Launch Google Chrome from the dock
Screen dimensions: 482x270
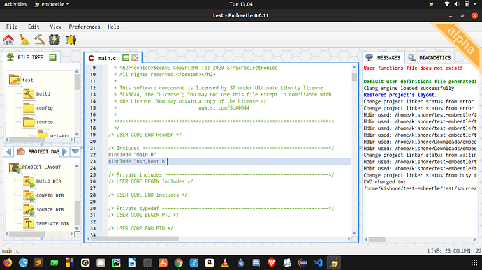pos(178,262)
